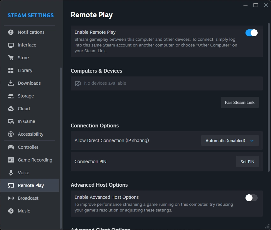Click the Allow Direct Connection label
Viewport: 271px width, 230px height.
pos(112,140)
